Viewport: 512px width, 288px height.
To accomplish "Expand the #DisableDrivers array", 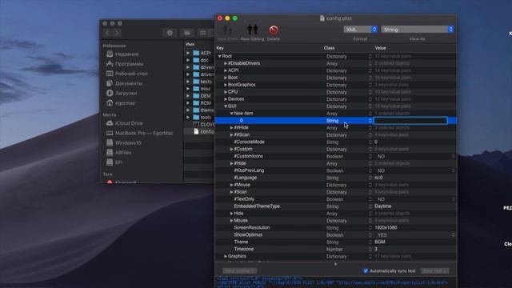I will (x=226, y=63).
